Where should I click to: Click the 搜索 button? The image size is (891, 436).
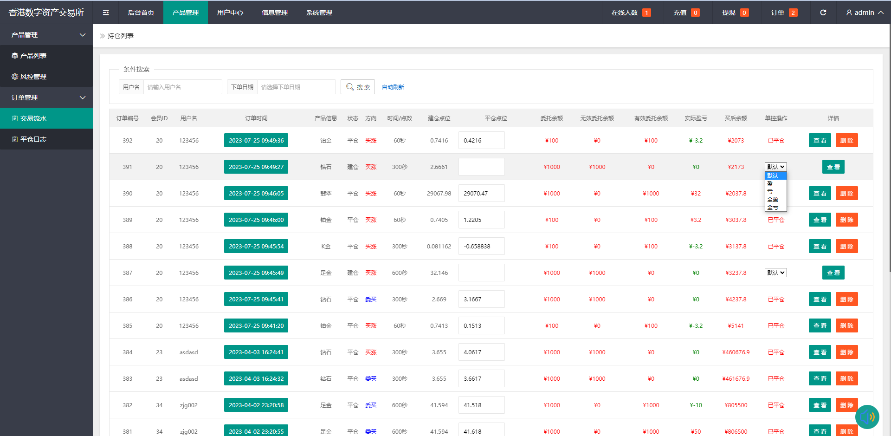coord(357,87)
